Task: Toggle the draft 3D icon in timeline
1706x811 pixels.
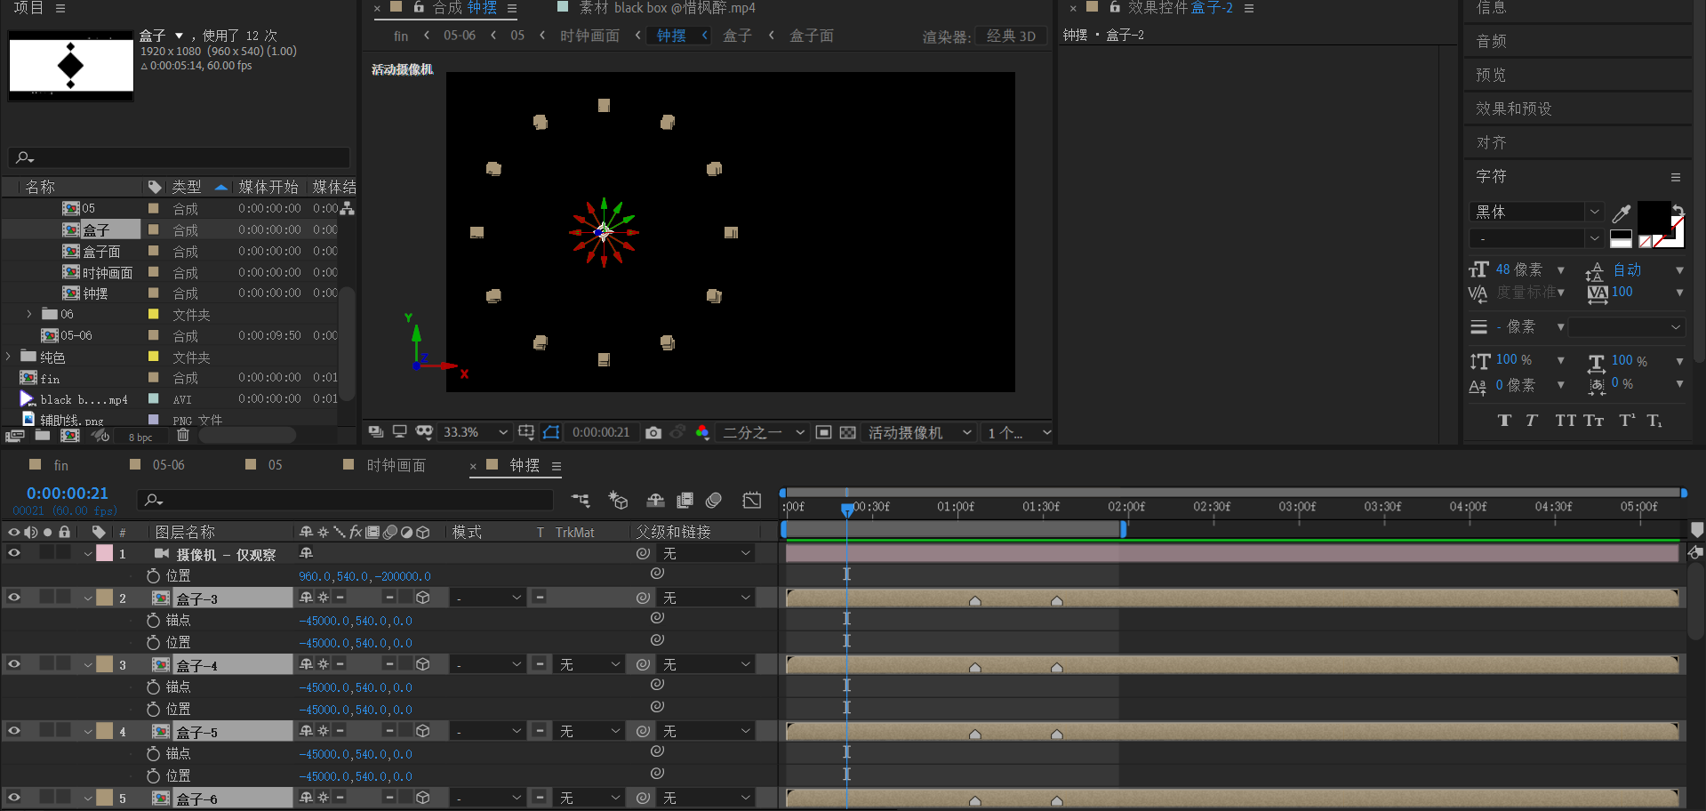Action: tap(618, 501)
